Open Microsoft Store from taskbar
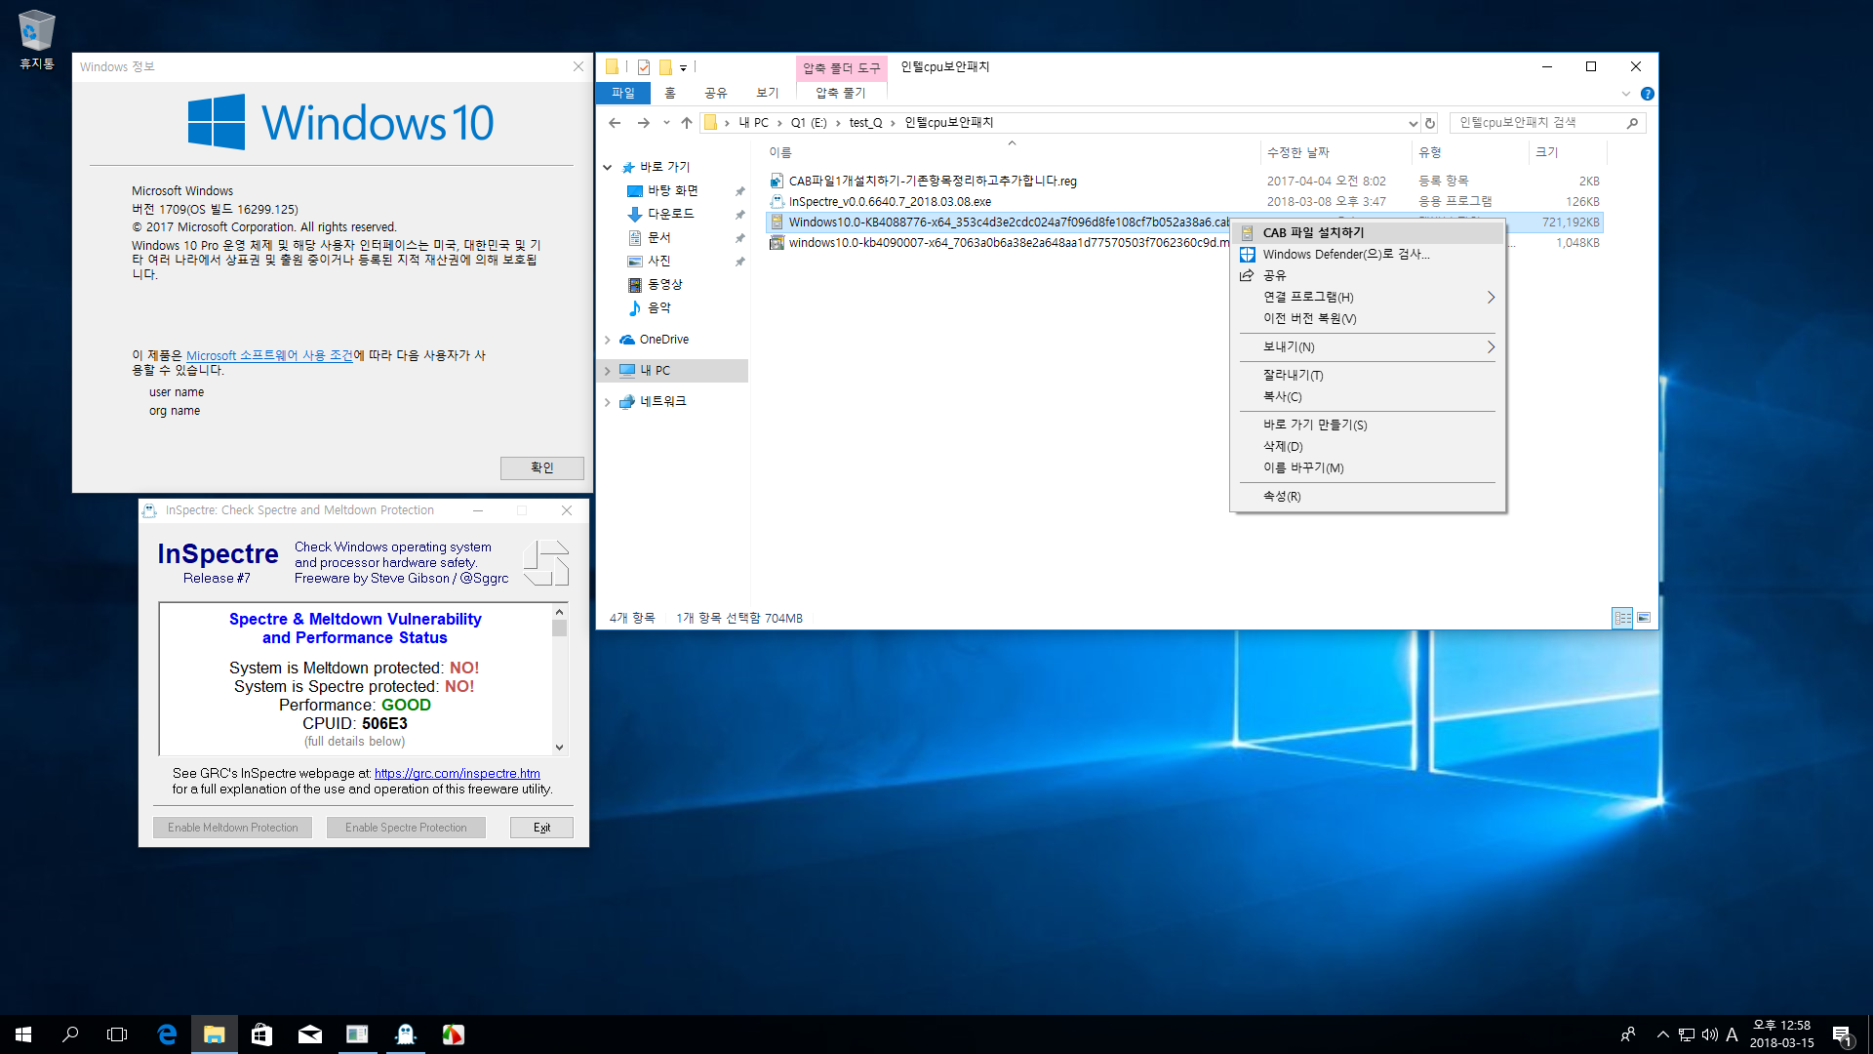 click(261, 1034)
